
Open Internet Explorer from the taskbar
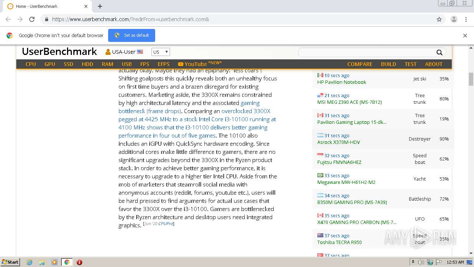click(30, 262)
